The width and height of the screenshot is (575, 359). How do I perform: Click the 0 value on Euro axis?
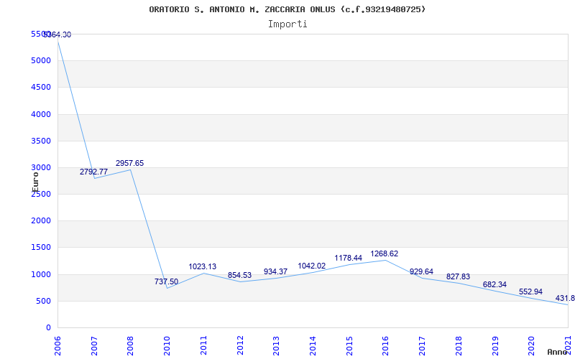click(x=48, y=328)
